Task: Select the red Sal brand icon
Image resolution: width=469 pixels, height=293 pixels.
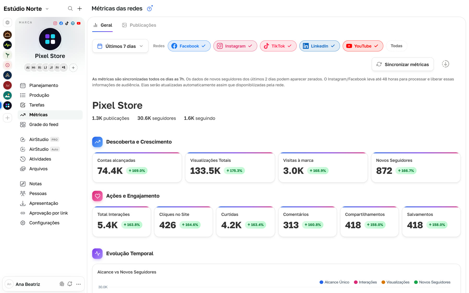Action: point(8,85)
